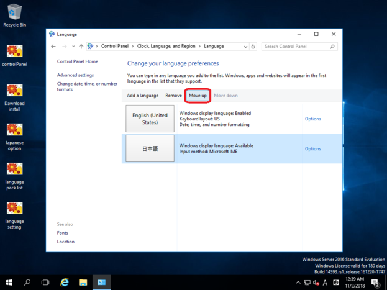Click "Windows display language: Available" text
Image resolution: width=387 pixels, height=290 pixels.
coord(216,145)
